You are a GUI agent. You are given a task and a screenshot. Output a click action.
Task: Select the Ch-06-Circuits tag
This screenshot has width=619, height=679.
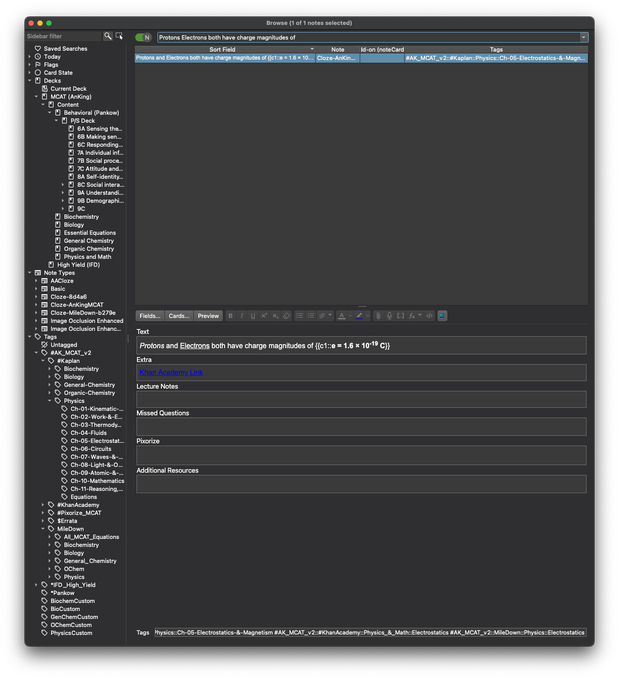91,449
